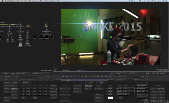
Task: Select the TrackText node in the schematic
Action: pyautogui.click(x=28, y=25)
